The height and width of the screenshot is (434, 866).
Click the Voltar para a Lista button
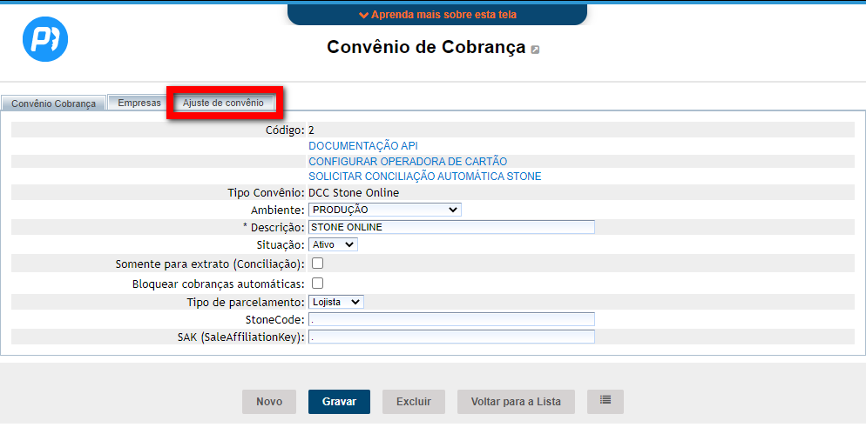516,402
